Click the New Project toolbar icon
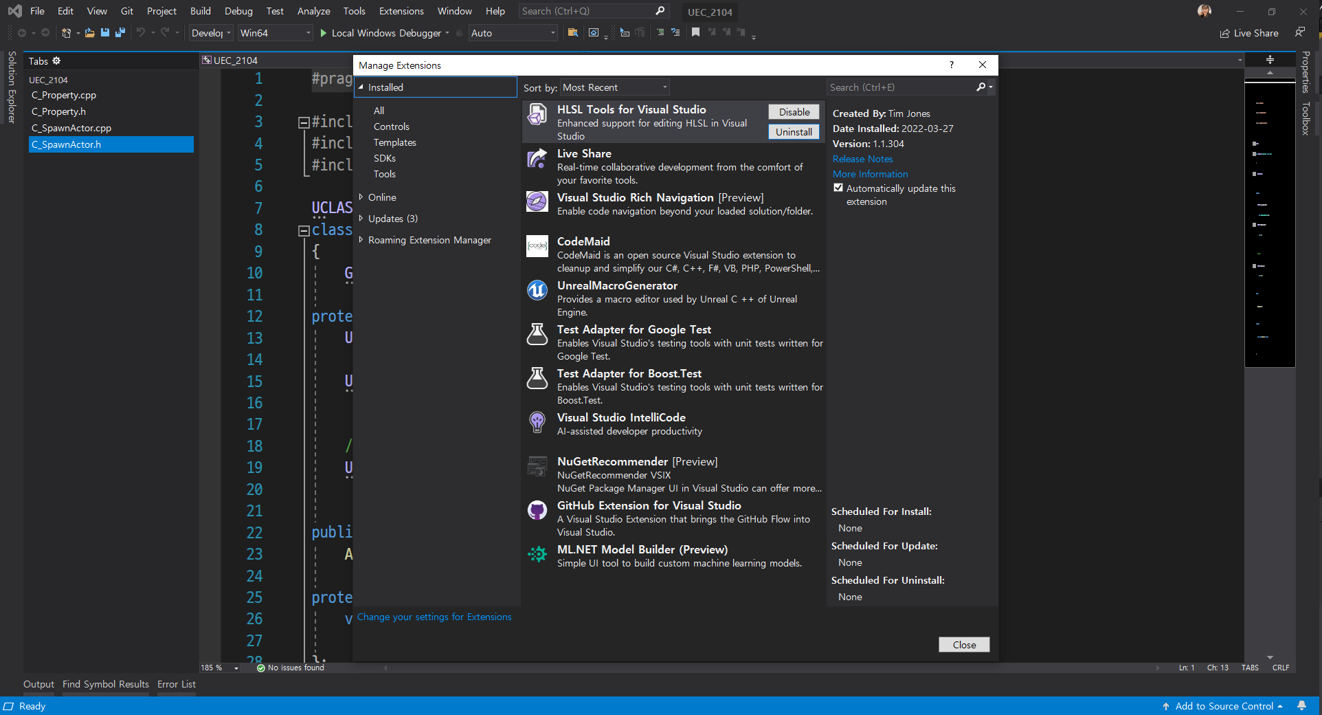Viewport: 1322px width, 715px height. [67, 32]
